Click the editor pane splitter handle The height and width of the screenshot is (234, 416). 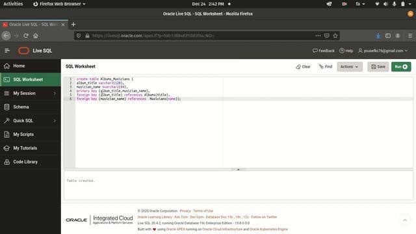pyautogui.click(x=239, y=169)
